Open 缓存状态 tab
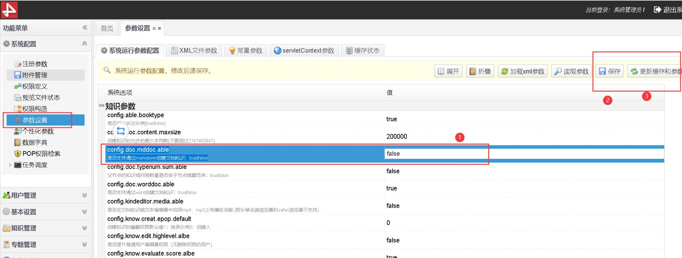The image size is (682, 258). click(x=363, y=50)
